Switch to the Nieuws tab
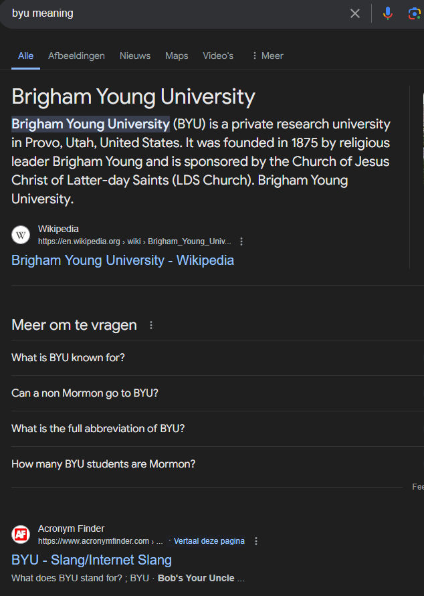 [x=135, y=56]
